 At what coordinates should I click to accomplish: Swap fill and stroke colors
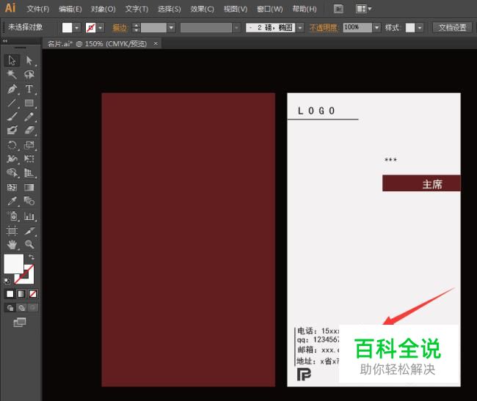point(32,257)
